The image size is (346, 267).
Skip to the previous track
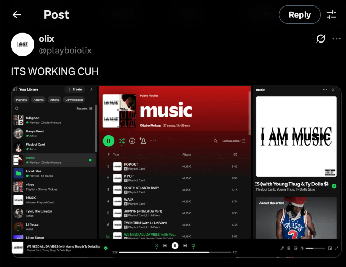[x=165, y=246]
